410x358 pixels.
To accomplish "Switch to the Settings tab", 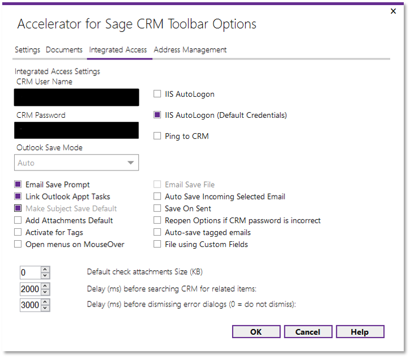I will (x=27, y=50).
